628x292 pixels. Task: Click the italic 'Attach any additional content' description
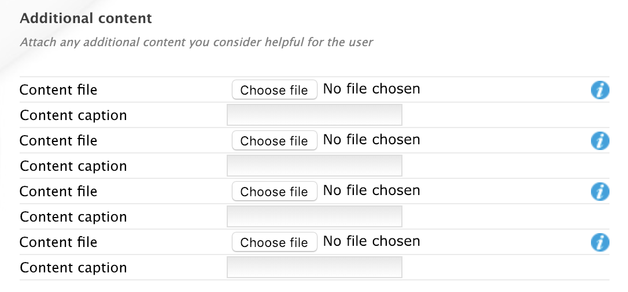pyautogui.click(x=196, y=42)
